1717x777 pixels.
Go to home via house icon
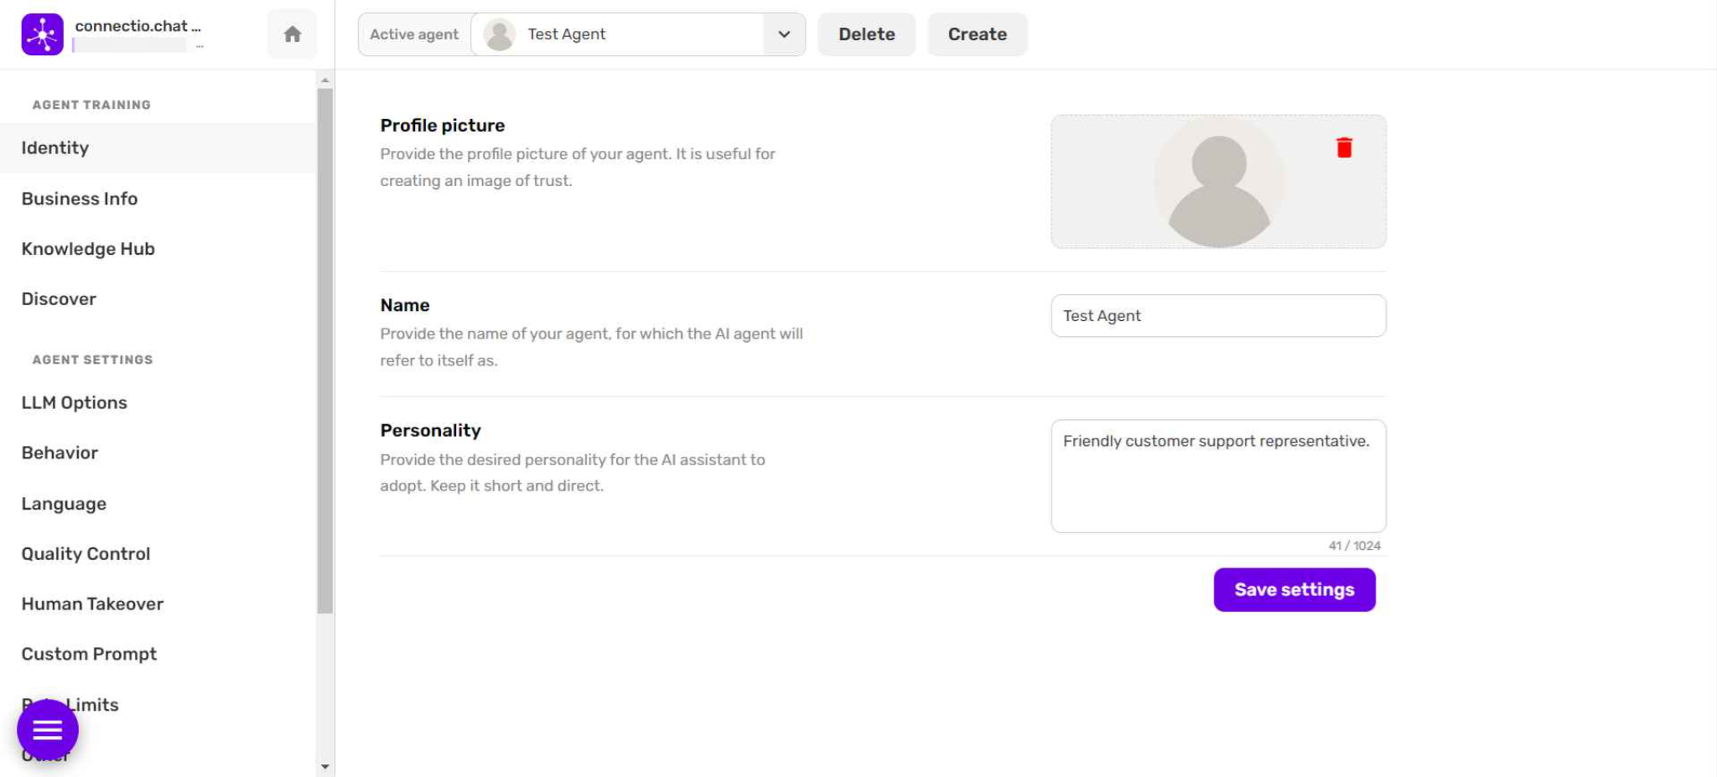point(292,34)
